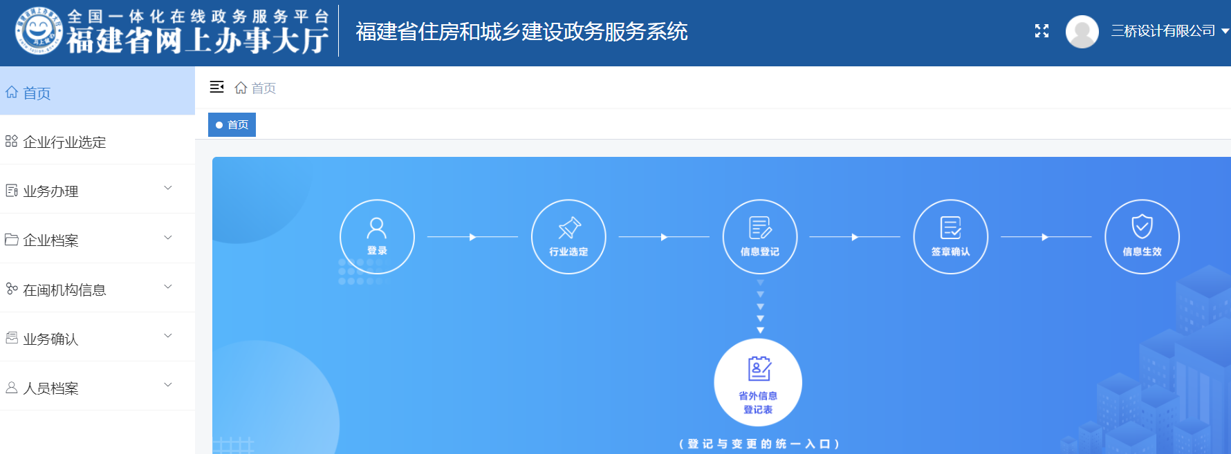This screenshot has height=454, width=1231.
Task: Click the user avatar icon
Action: pos(1082,32)
